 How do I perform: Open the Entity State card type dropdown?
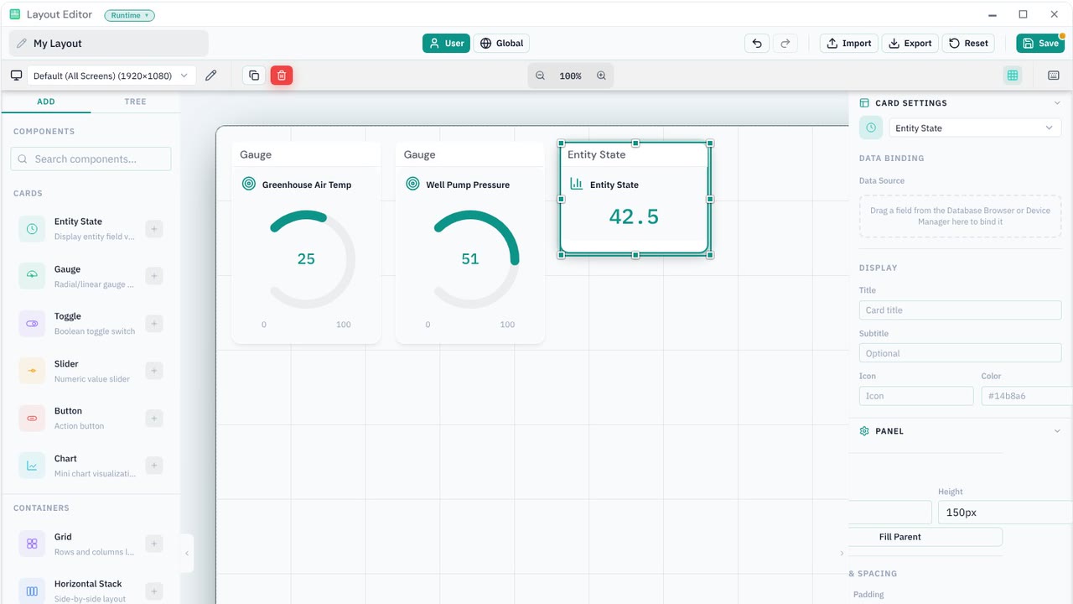coord(975,128)
